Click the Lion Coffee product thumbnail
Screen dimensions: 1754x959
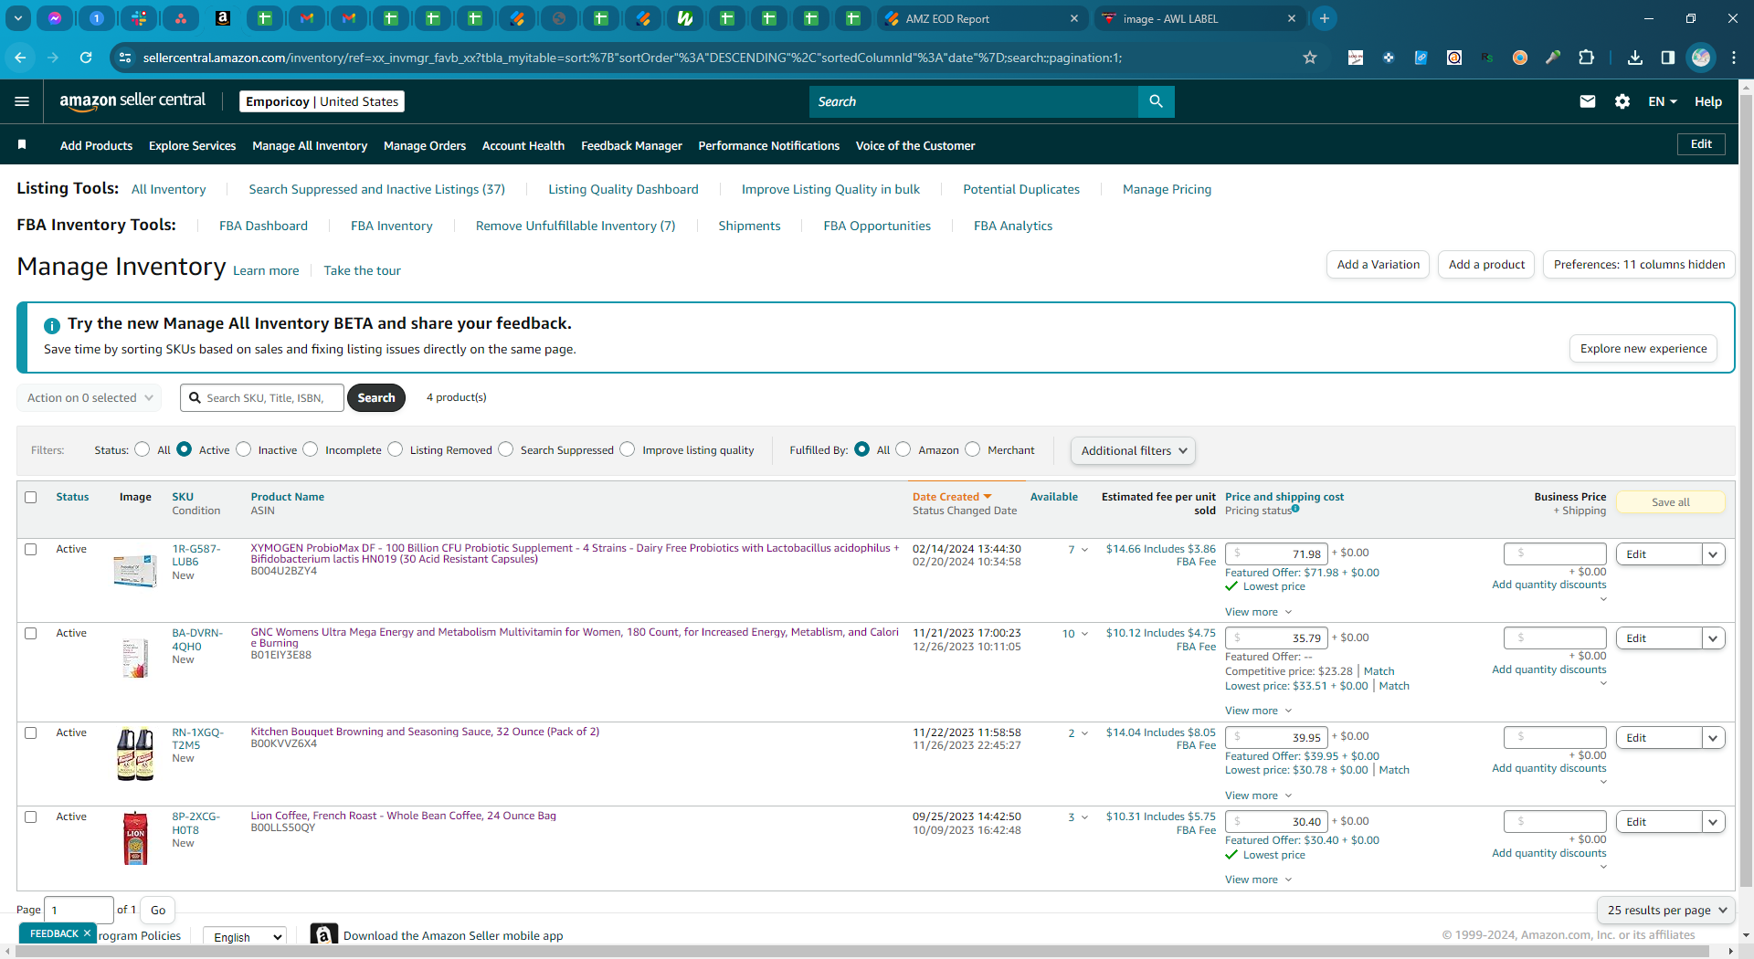pyautogui.click(x=135, y=838)
